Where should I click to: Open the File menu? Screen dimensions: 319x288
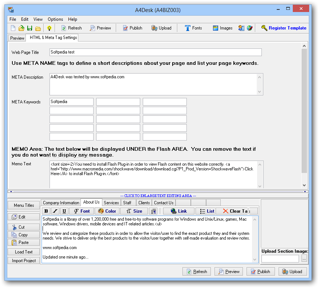(x=13, y=19)
